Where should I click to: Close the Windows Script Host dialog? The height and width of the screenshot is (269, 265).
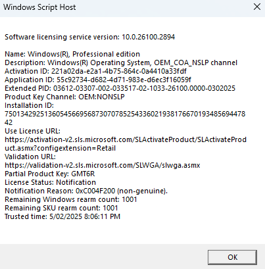(257, 7)
